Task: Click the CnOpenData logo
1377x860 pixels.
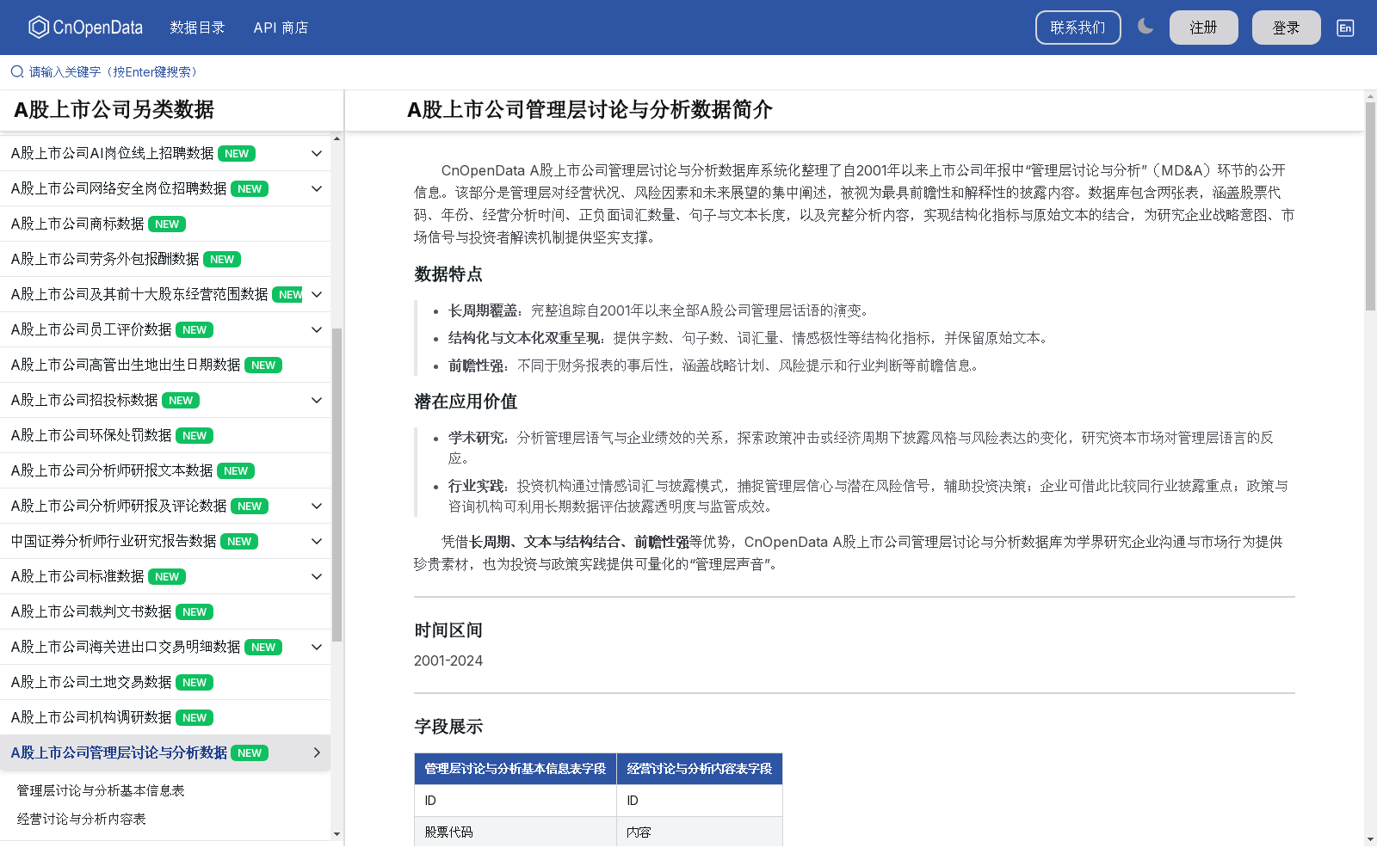Action: tap(85, 28)
